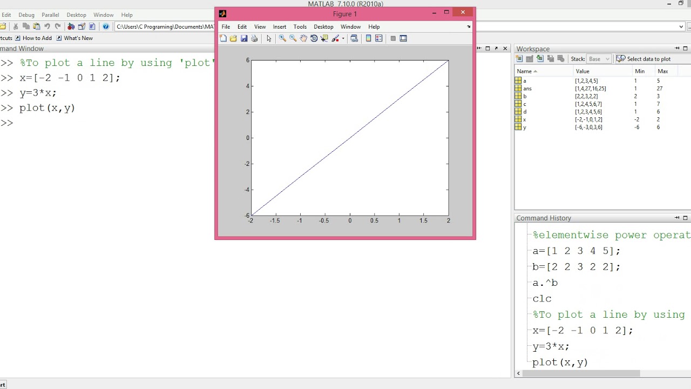Open Debug menu in MATLAB main window
This screenshot has height=389, width=691.
click(x=26, y=15)
